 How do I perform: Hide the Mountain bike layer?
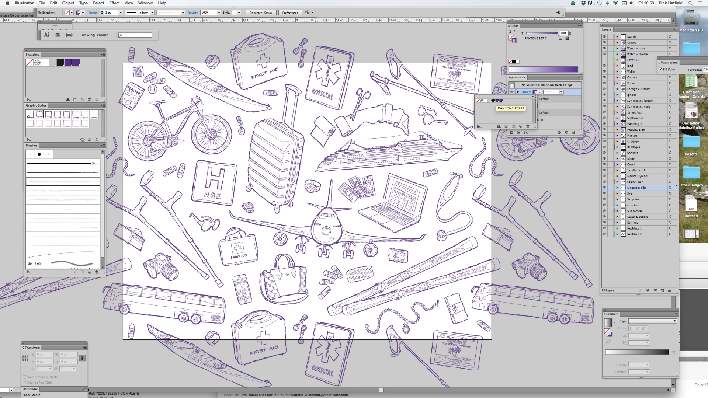point(604,188)
